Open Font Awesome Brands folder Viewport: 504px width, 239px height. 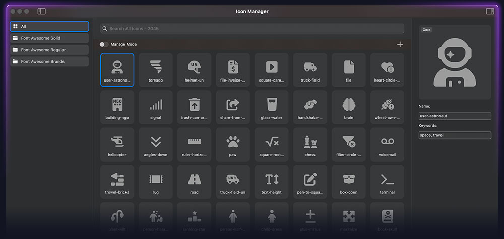pos(49,61)
